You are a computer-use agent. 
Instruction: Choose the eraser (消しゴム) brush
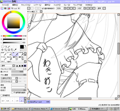[x=10, y=58]
